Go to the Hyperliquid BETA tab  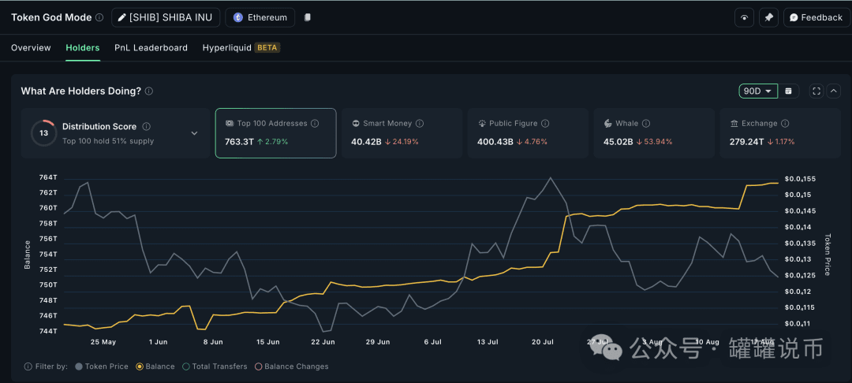click(x=241, y=48)
